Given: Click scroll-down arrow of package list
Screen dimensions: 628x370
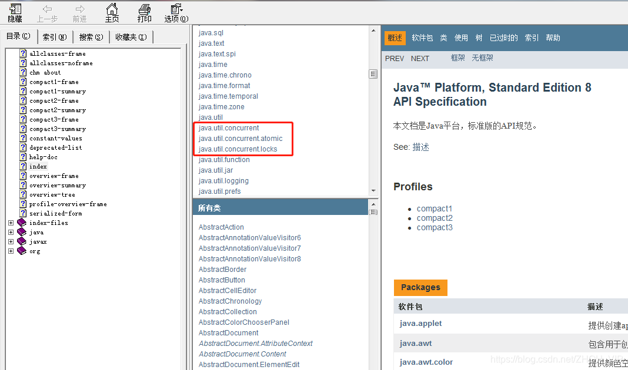Looking at the screenshot, I should [x=373, y=191].
